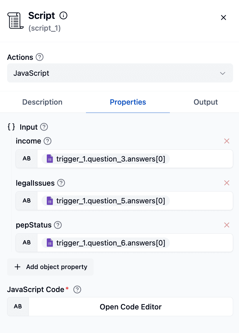Click the AB selector beside JavaScript Code

click(x=18, y=306)
